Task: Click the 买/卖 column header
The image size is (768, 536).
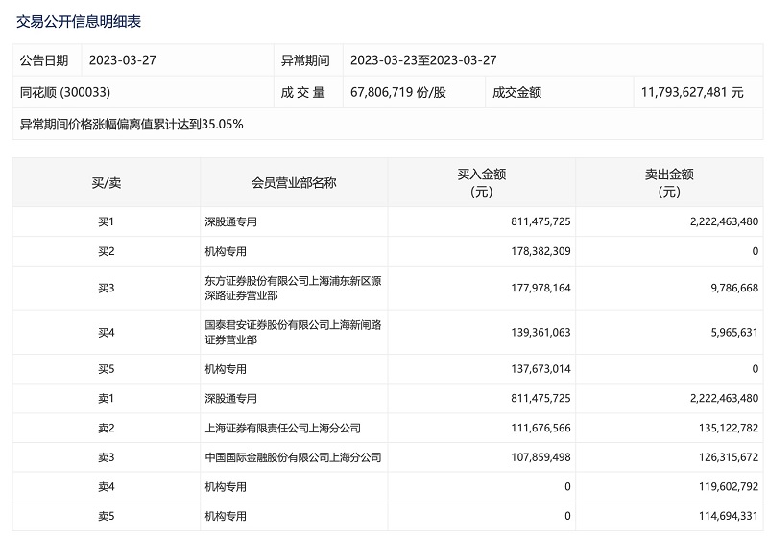Action: pos(106,182)
